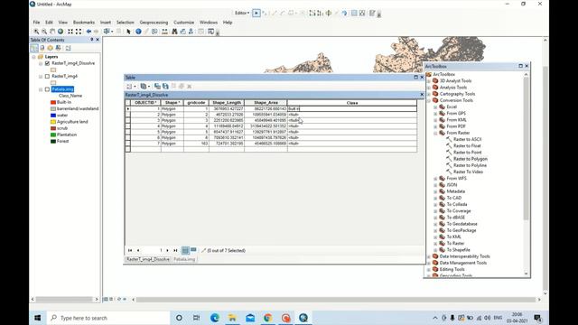
Task: Click the water blue color swatch
Action: pos(53,116)
